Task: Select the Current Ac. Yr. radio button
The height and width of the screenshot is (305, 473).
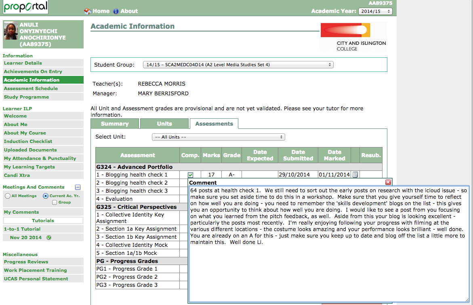Action: click(46, 196)
